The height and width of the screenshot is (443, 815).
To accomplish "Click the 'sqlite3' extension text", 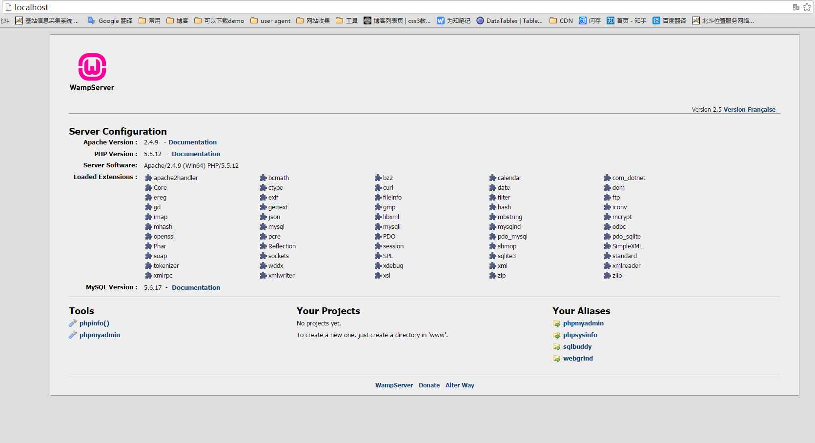I will tap(507, 256).
